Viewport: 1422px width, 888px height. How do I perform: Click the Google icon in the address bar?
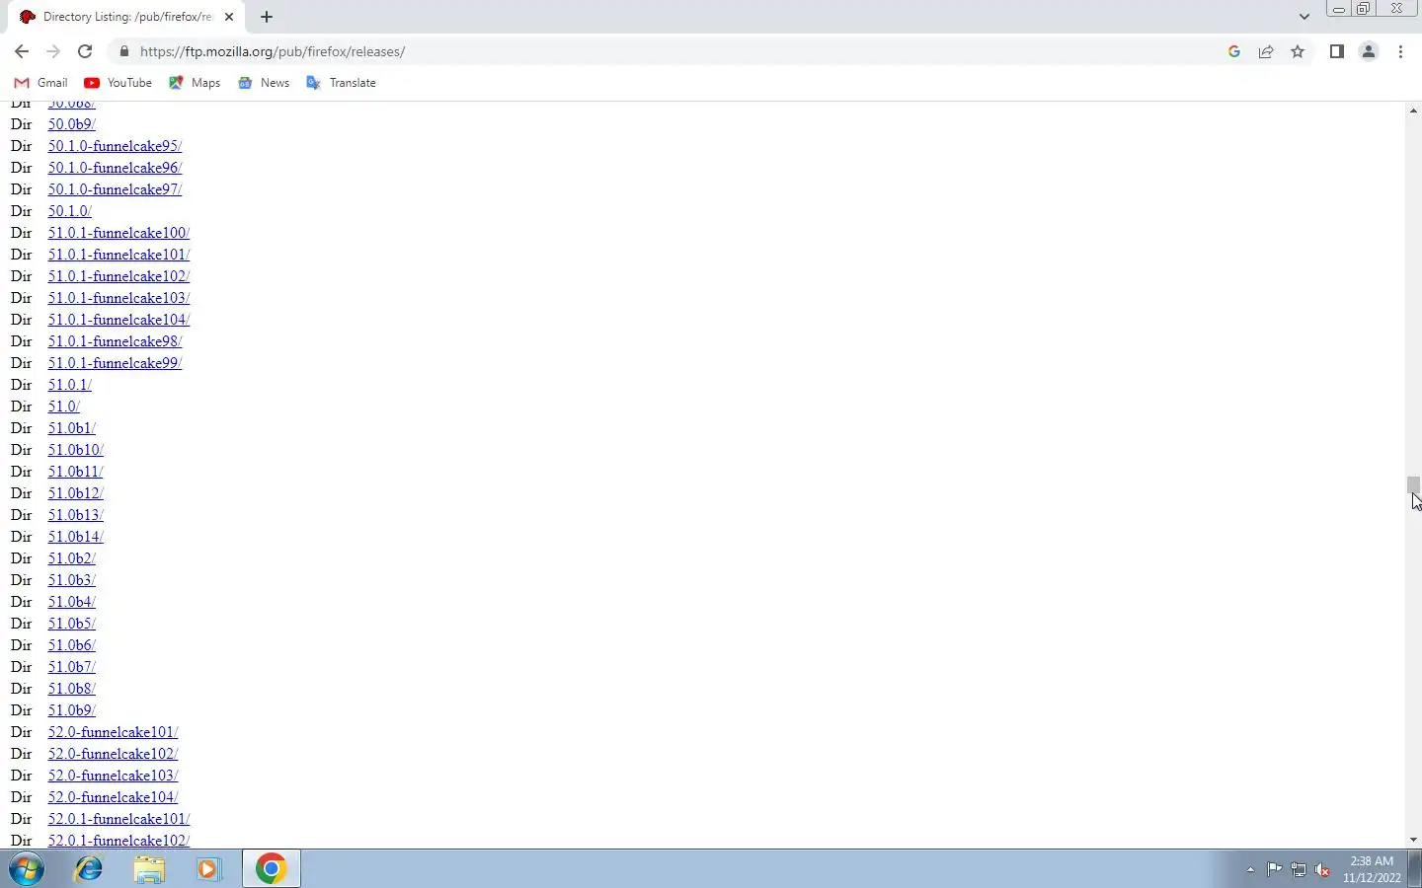coord(1234,51)
